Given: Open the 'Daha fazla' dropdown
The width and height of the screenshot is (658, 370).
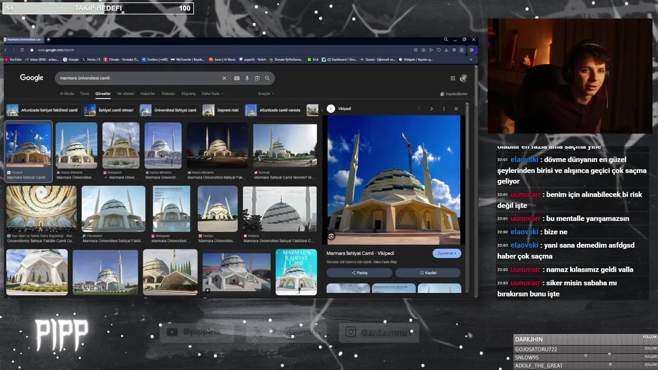Looking at the screenshot, I should point(211,94).
